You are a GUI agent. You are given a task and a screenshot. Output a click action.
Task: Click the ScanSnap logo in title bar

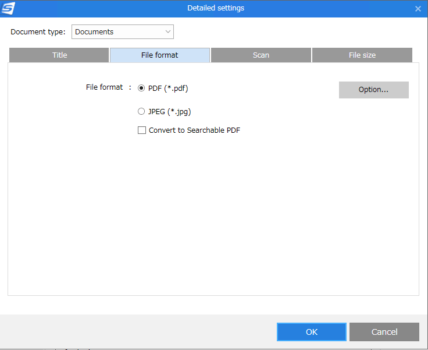pos(9,8)
